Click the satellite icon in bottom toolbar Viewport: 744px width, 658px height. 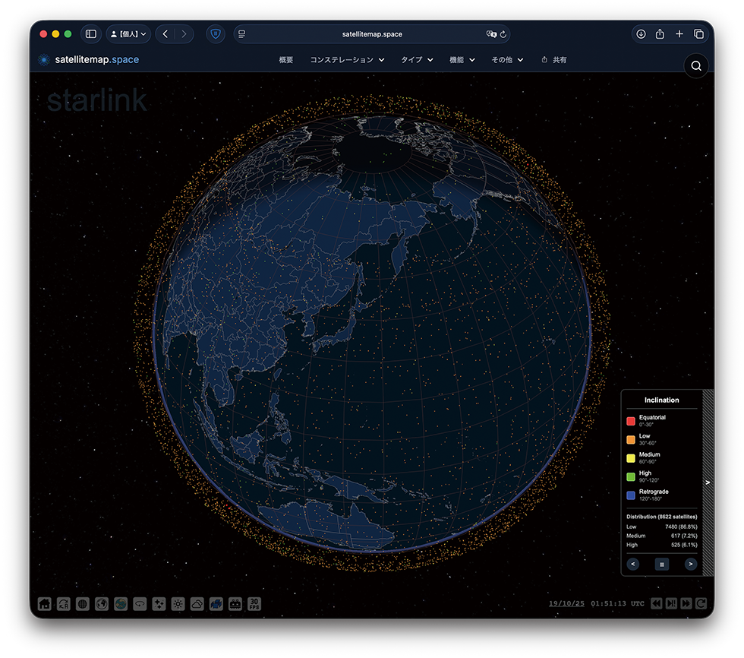pyautogui.click(x=216, y=604)
